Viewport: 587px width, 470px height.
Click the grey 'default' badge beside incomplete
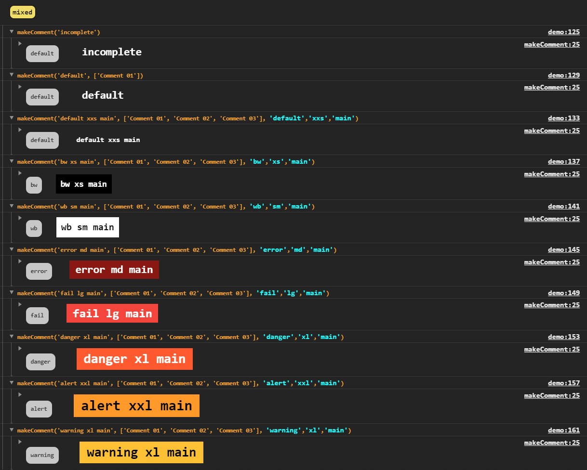[42, 53]
